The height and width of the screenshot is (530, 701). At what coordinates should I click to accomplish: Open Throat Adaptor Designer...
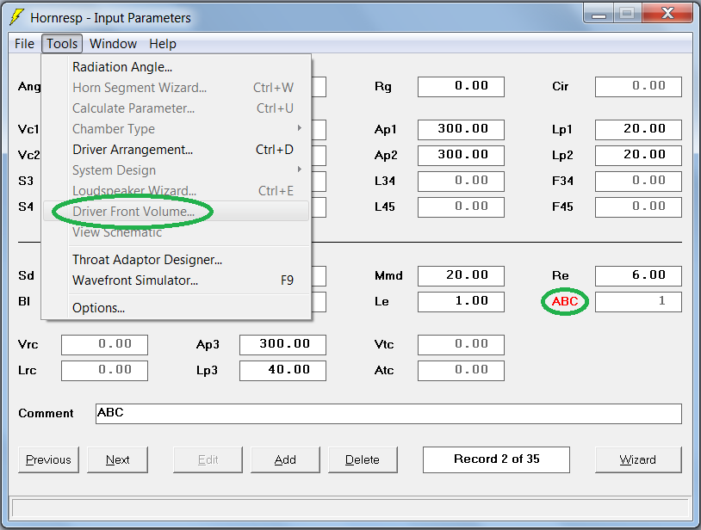[177, 260]
